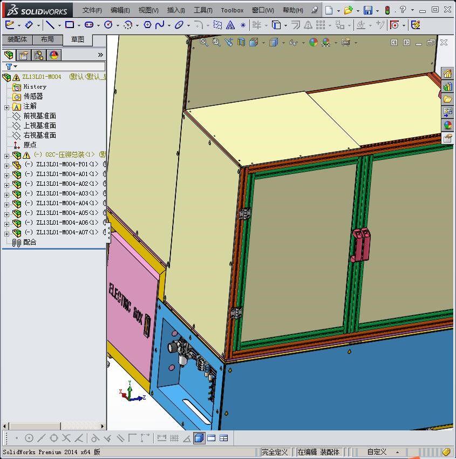Click the design tree filter input field
Screen dimensions: 456x459
pos(55,66)
